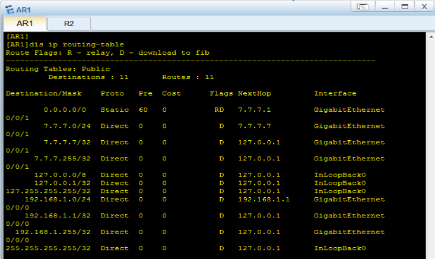435x259 pixels.
Task: Click the 192.168.1.1/32 destination
Action: 58,216
